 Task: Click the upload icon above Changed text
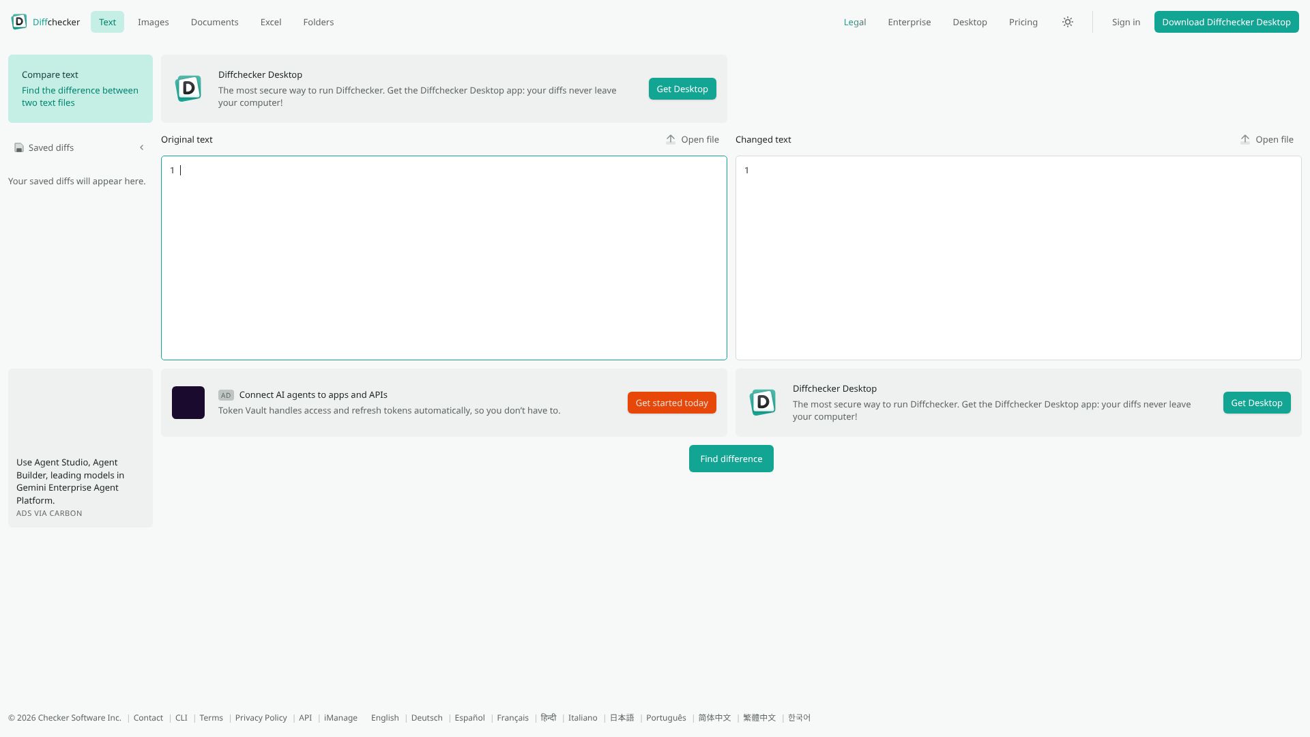(1245, 139)
